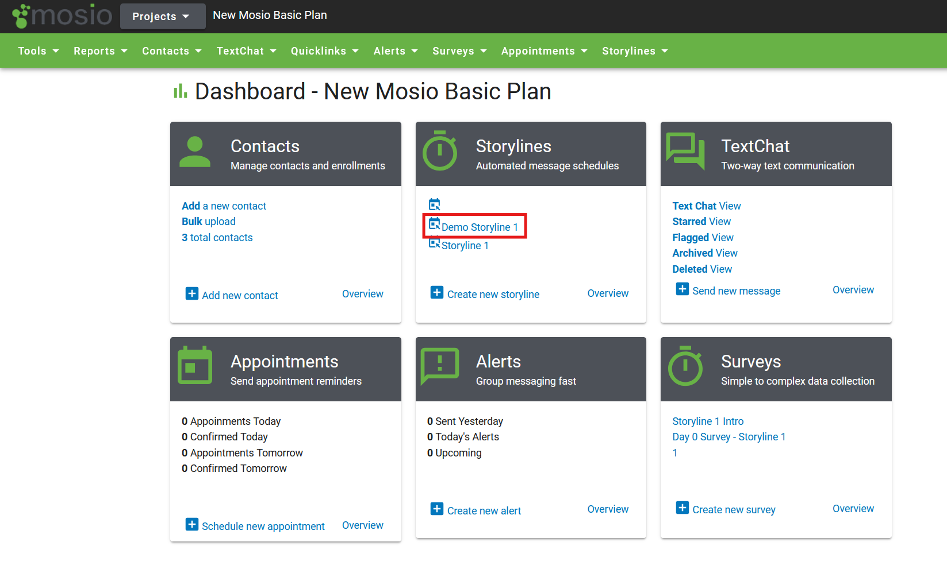The width and height of the screenshot is (947, 573).
Task: Click the New Mosio Basic Plan title
Action: pos(270,16)
